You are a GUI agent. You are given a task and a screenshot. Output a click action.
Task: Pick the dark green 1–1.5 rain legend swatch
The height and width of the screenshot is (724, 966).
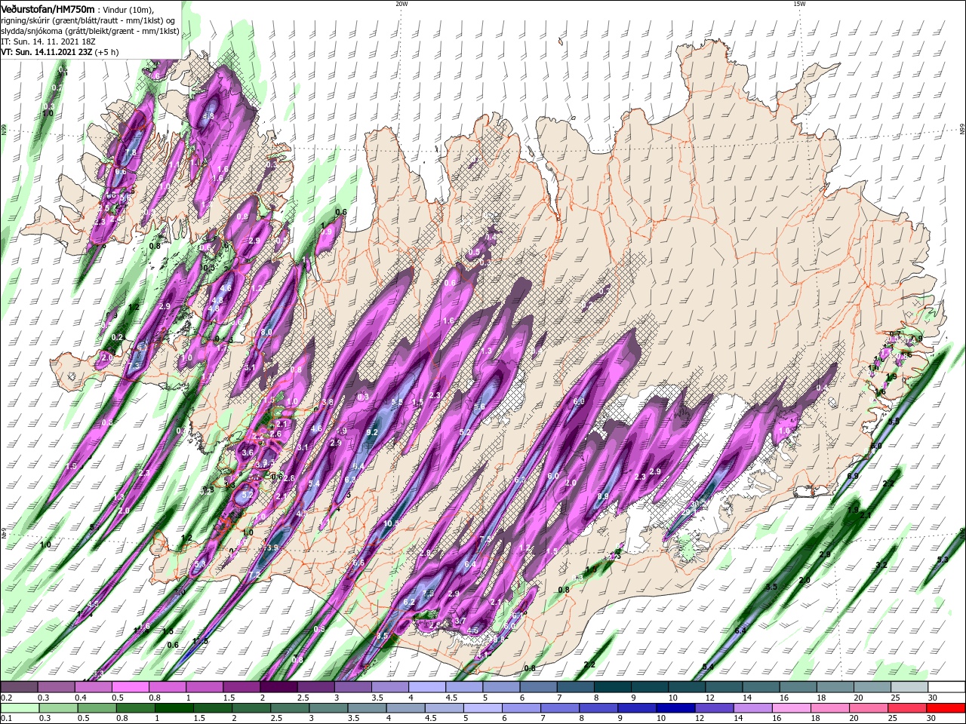(x=174, y=708)
